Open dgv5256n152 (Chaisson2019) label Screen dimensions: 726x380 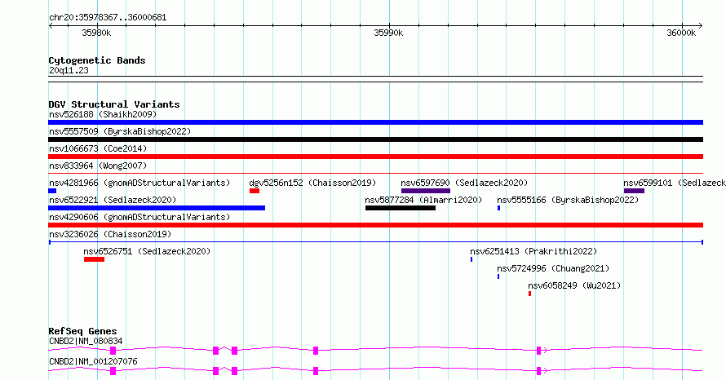coord(312,183)
